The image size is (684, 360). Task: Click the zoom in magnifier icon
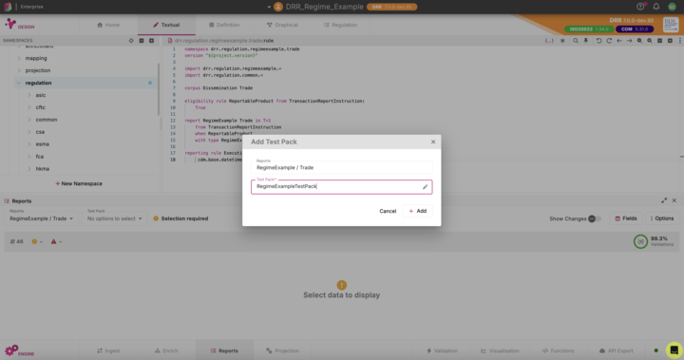pos(650,41)
